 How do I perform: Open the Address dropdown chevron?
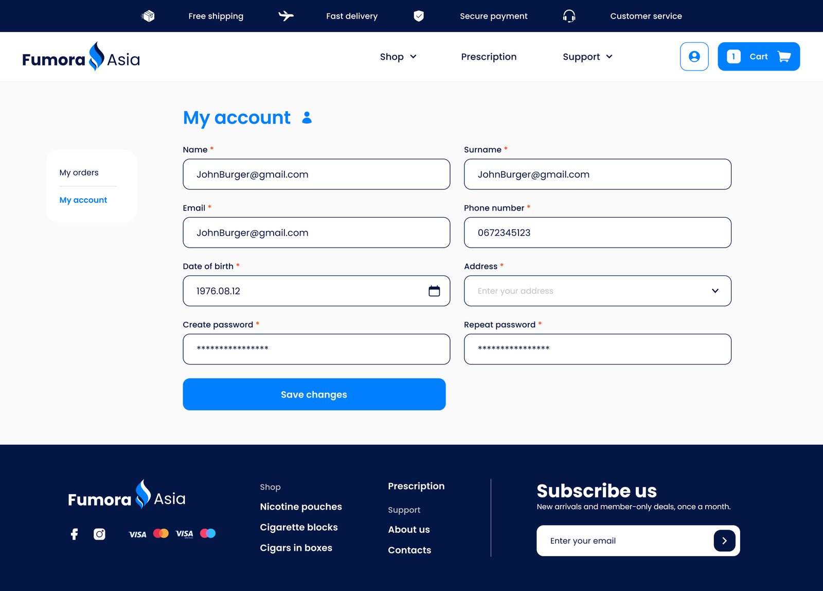(715, 291)
